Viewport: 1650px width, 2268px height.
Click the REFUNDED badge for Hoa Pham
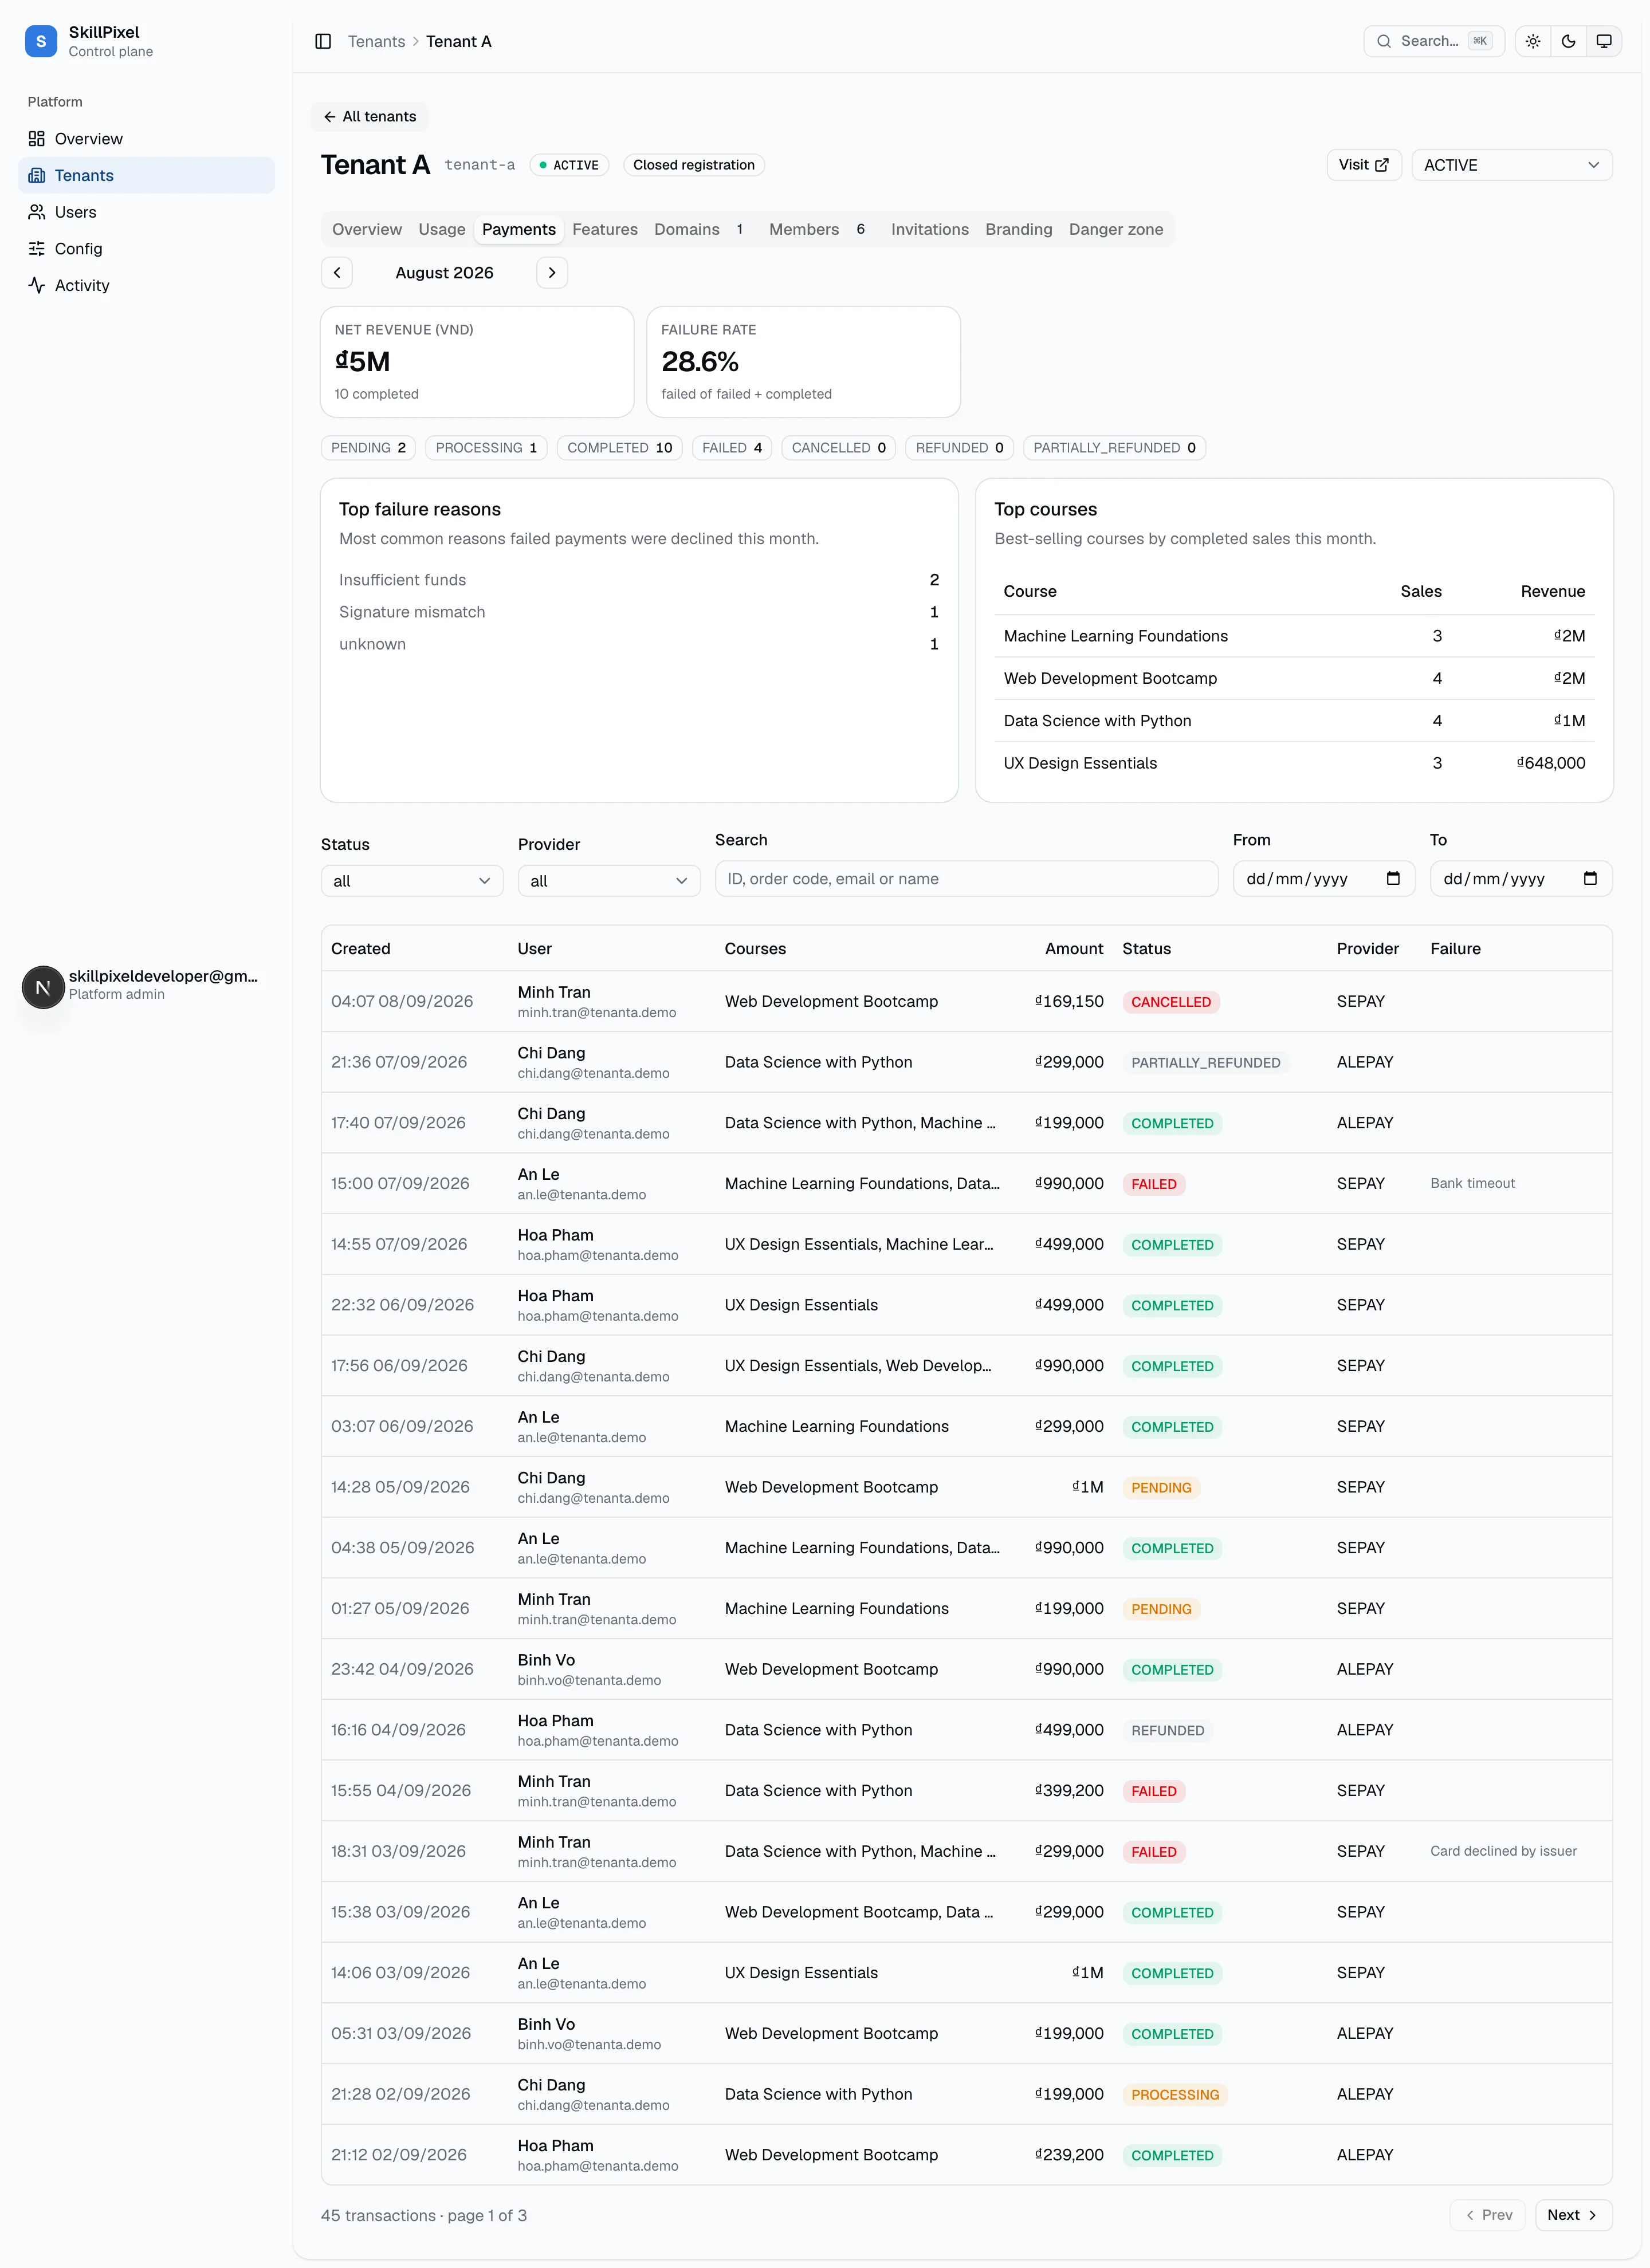1166,1731
